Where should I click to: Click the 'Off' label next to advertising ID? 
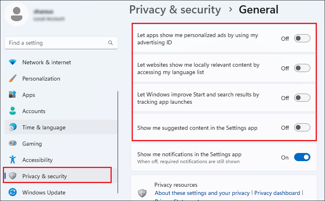point(285,39)
